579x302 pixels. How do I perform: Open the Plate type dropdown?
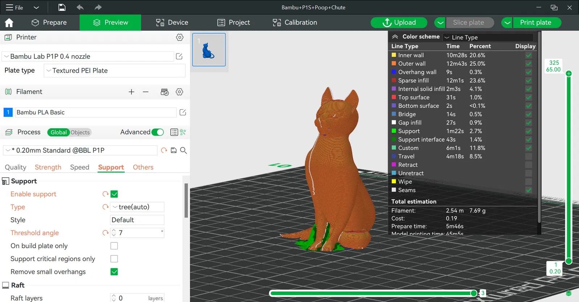[x=114, y=71]
